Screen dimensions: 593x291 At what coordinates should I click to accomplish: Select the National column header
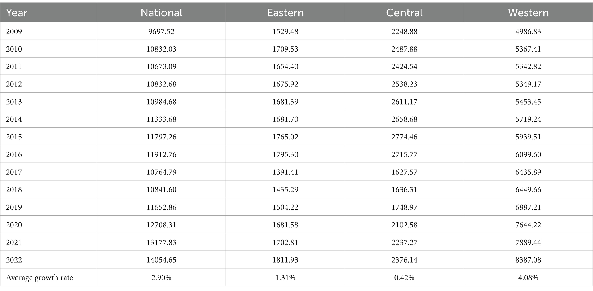coord(162,13)
